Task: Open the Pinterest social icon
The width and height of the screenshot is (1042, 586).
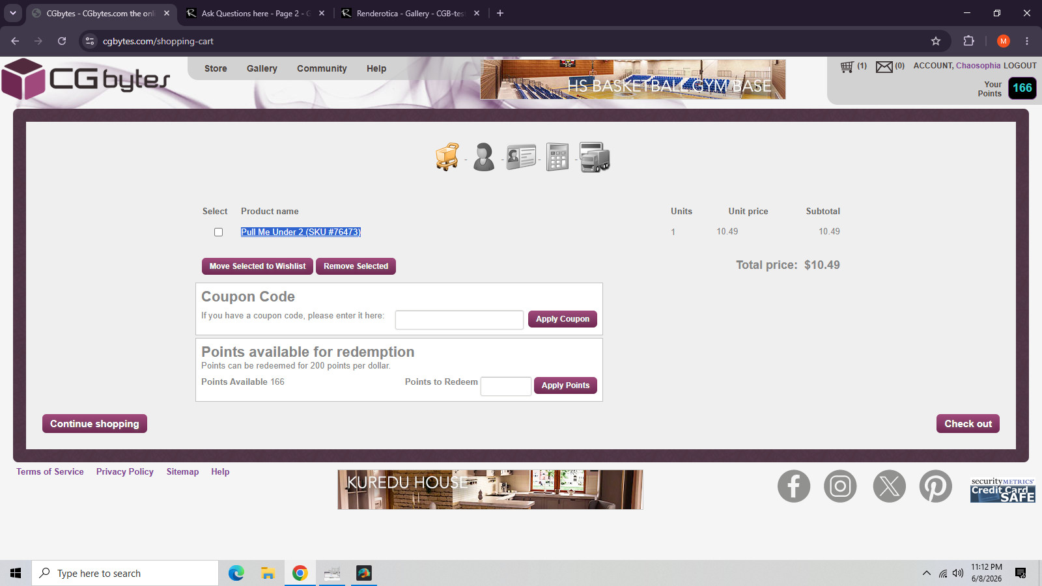Action: 936,486
